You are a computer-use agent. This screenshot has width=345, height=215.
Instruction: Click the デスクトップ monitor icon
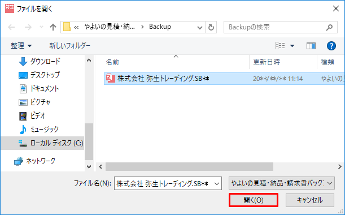(x=23, y=75)
